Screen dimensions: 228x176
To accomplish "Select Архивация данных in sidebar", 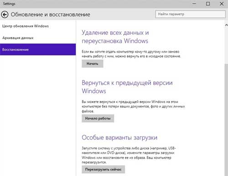I will pyautogui.click(x=18, y=38).
